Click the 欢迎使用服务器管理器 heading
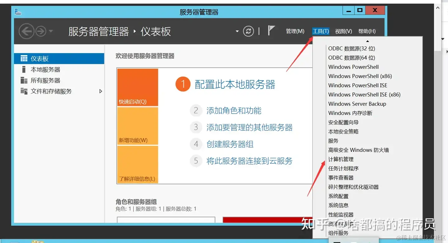 tap(145, 56)
